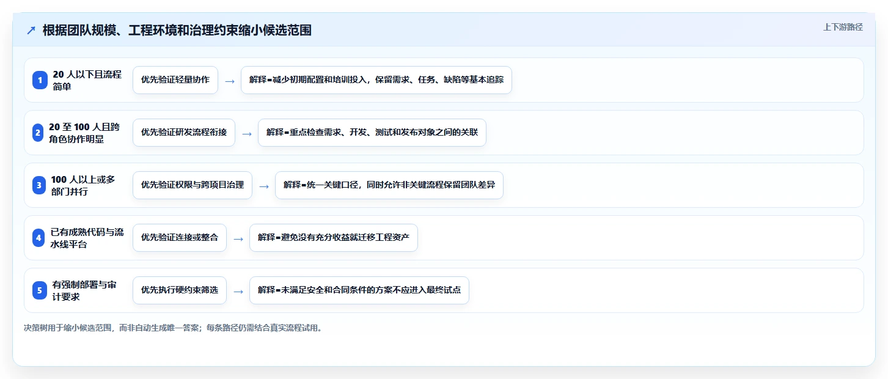Click the 优先执行硬约束筛选 box
888x379 pixels.
point(180,290)
